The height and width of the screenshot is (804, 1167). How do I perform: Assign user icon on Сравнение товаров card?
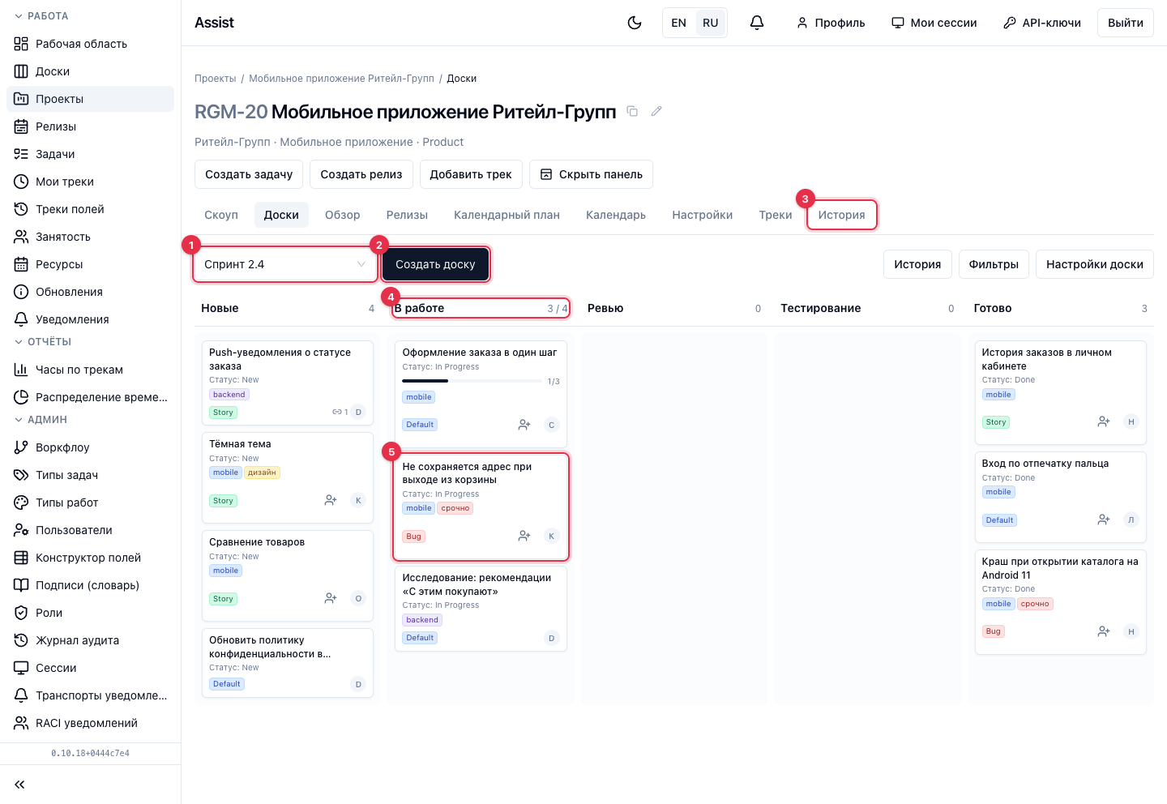coord(331,598)
